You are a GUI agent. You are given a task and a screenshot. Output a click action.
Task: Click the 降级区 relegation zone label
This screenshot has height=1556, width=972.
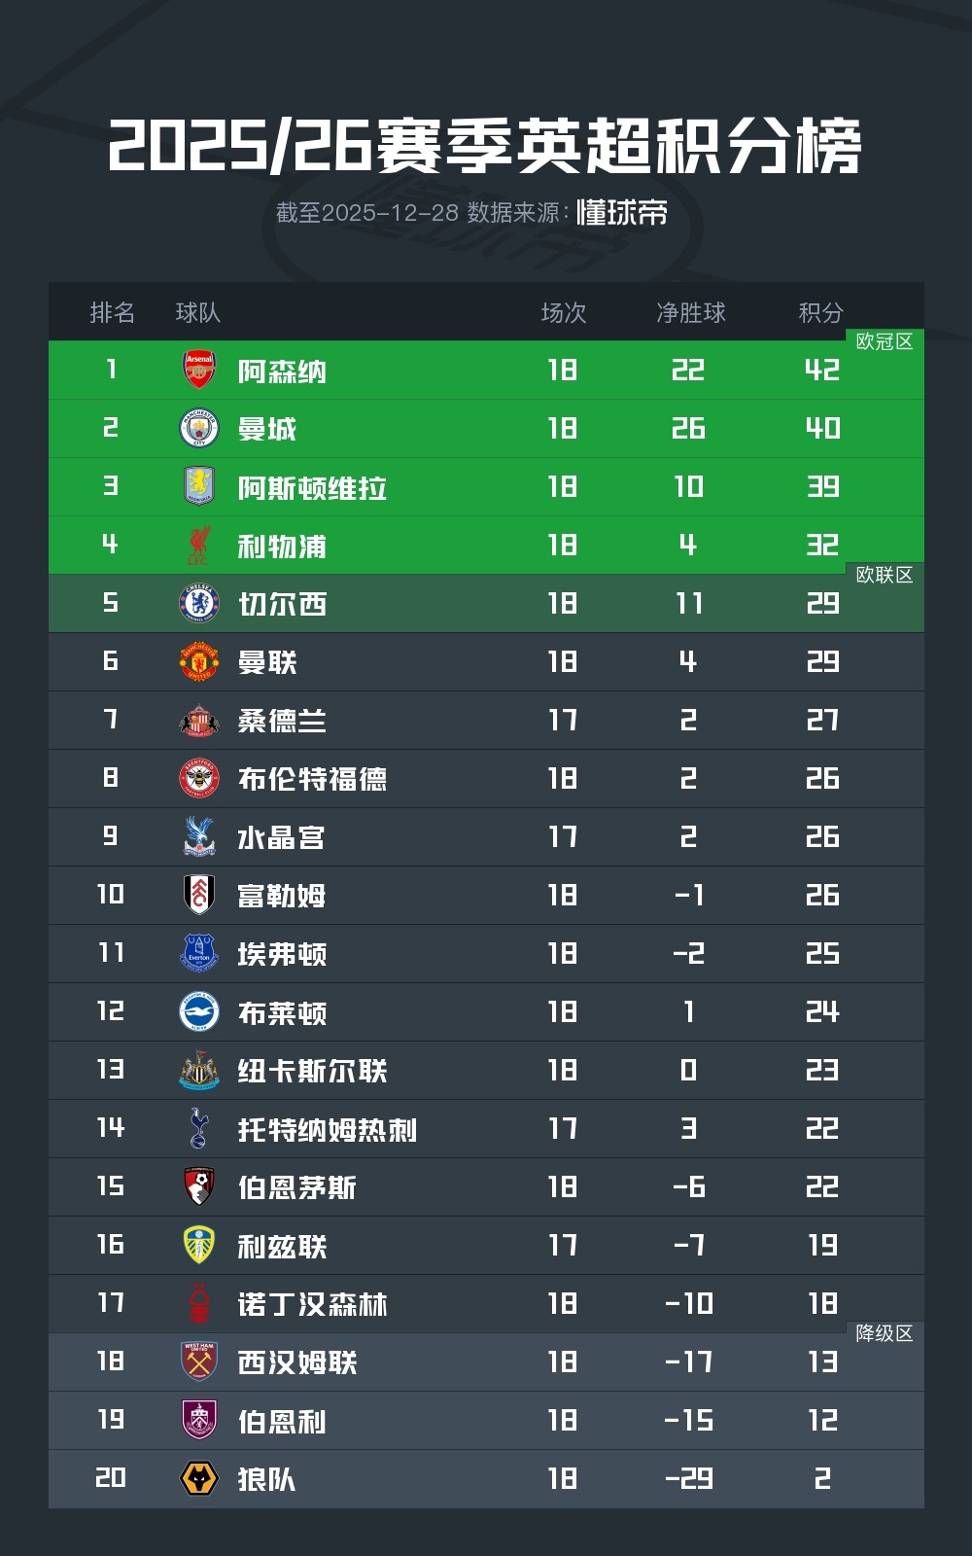(884, 1333)
